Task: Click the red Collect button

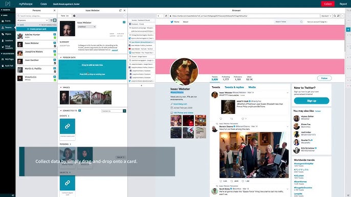Action: (x=327, y=4)
